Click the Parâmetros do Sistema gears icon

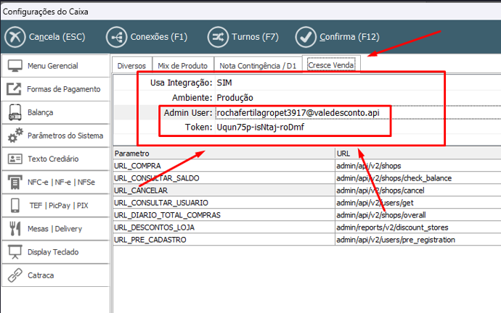point(15,135)
